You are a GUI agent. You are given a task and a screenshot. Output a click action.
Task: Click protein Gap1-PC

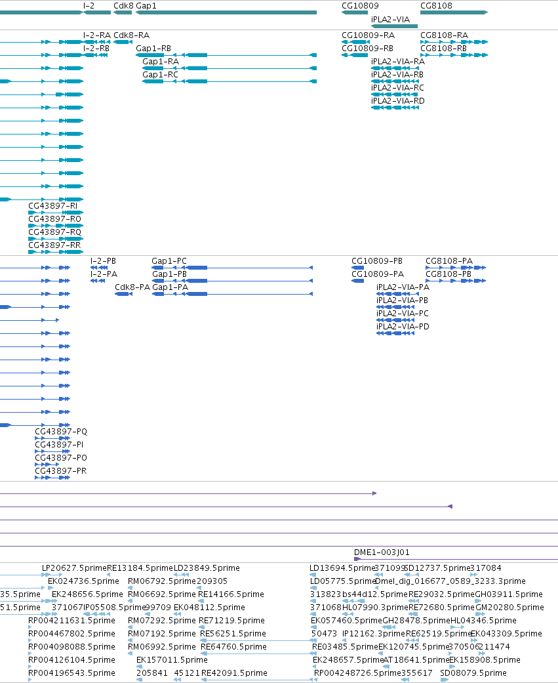(169, 261)
